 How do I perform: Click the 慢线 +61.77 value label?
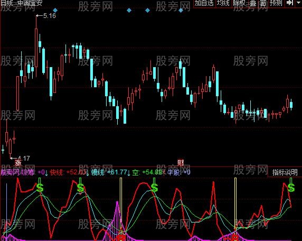109,172
